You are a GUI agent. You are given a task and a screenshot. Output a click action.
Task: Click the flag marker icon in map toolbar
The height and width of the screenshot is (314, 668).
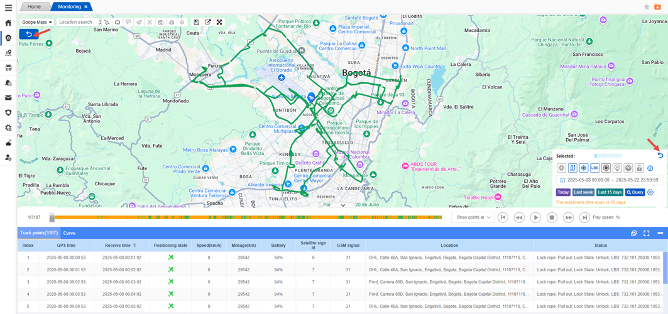point(128,22)
